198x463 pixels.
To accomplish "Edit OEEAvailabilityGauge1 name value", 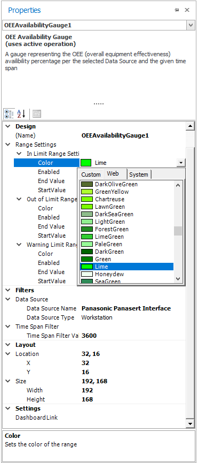I will (115, 135).
